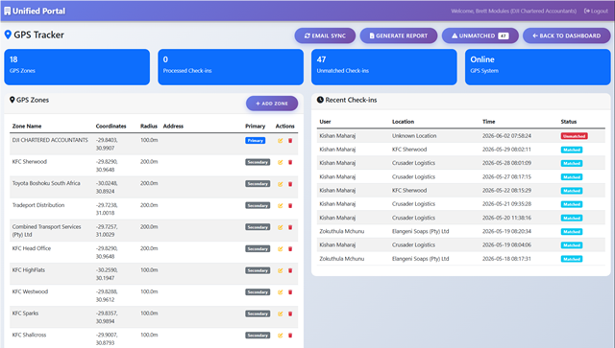The image size is (615, 348).
Task: Delete the KFC Sparks zone
Action: (x=290, y=313)
